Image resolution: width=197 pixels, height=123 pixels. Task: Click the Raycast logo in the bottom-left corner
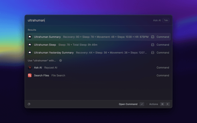29,104
